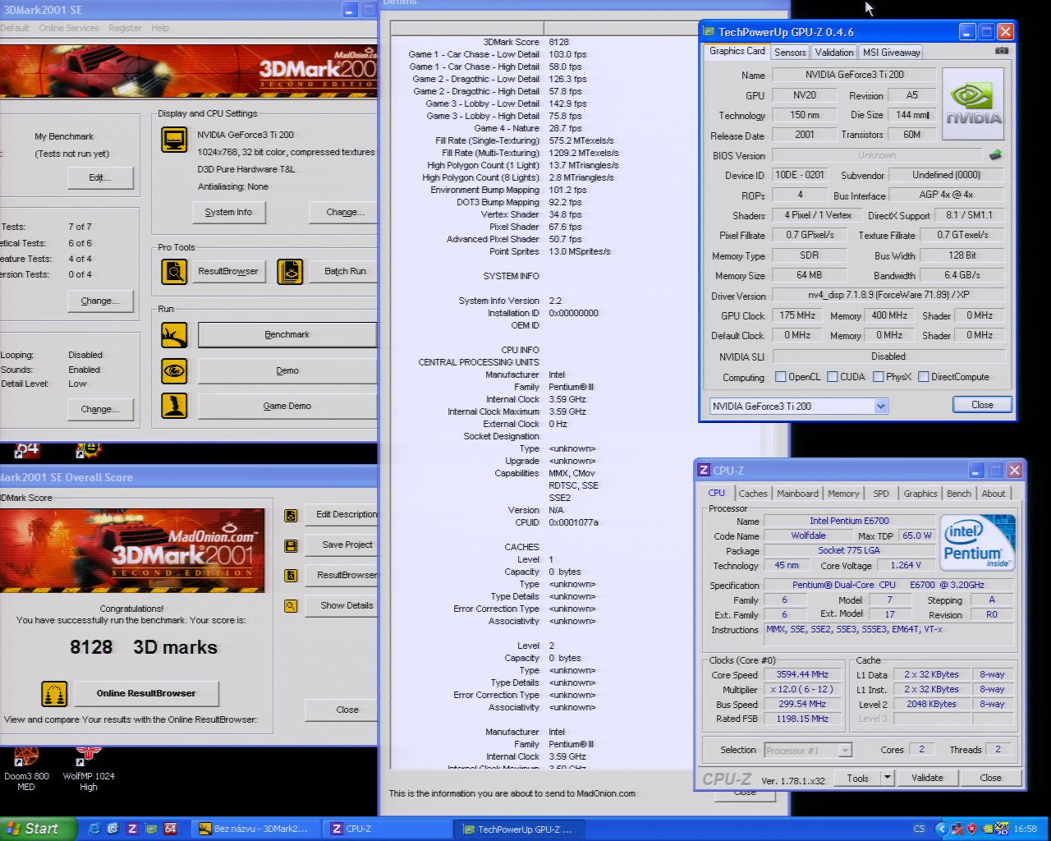Click the BIOS save chip icon in GPU-Z
The width and height of the screenshot is (1051, 841).
pos(995,154)
